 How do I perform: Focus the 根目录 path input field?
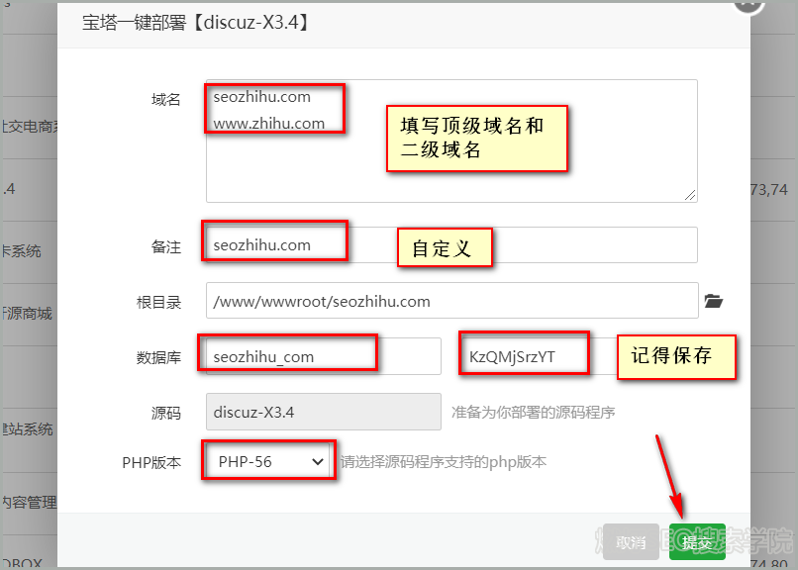coord(451,301)
